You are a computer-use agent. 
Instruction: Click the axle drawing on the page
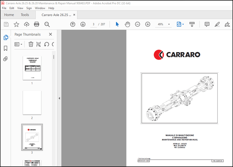[x=180, y=98]
